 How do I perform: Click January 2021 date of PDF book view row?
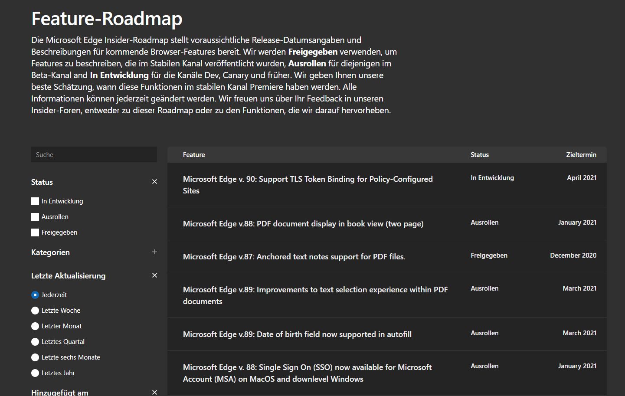click(577, 223)
